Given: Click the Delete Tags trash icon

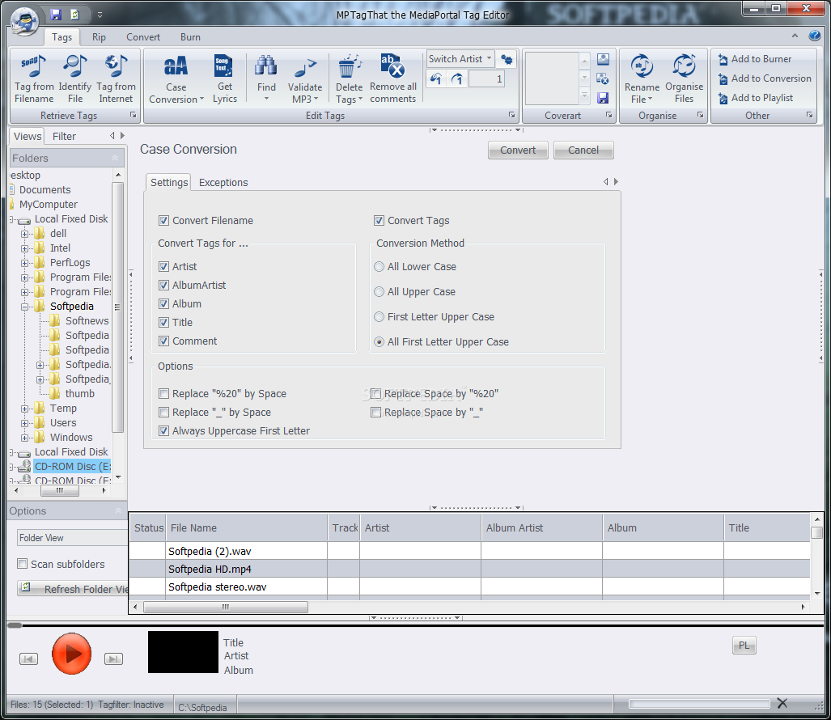Looking at the screenshot, I should (349, 66).
